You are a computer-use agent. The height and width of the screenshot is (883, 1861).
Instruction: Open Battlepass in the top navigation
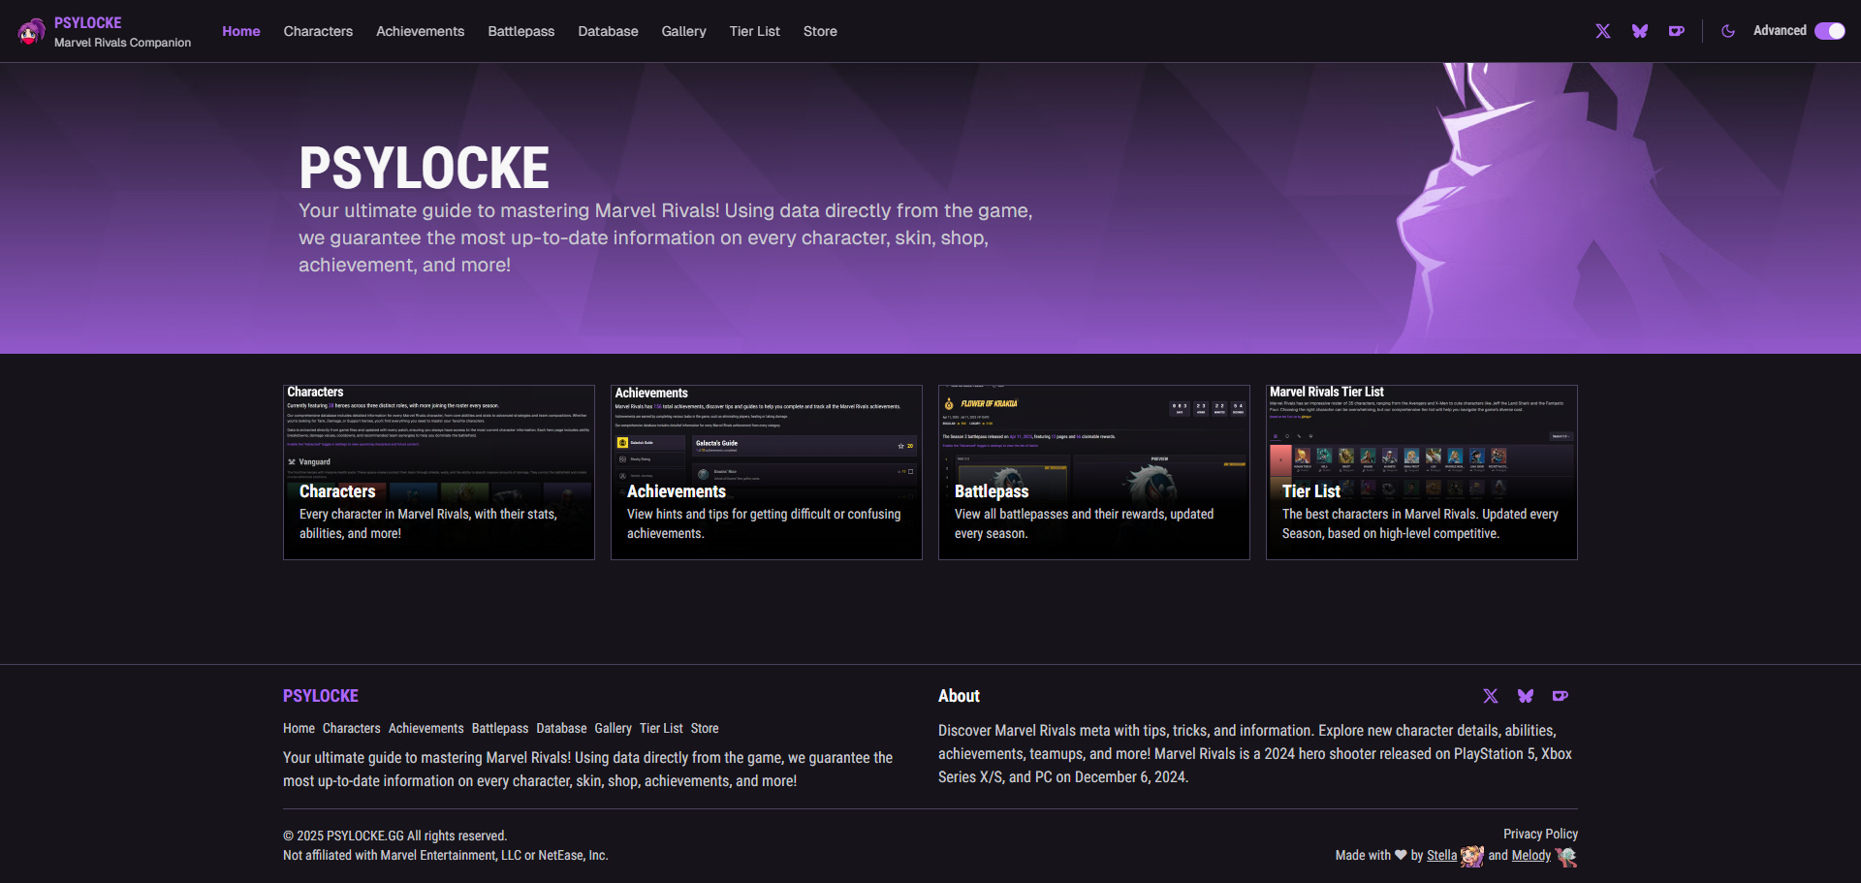point(521,31)
